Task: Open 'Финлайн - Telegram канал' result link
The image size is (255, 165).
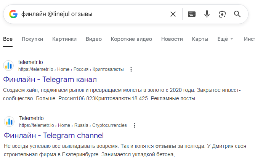Action: (x=50, y=80)
